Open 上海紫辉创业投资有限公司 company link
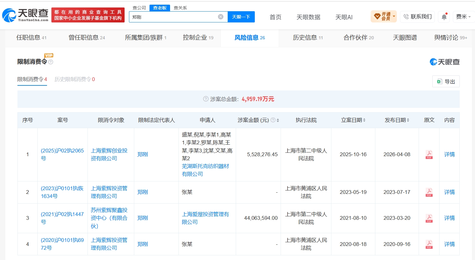Image resolution: width=475 pixels, height=260 pixels. (109, 155)
